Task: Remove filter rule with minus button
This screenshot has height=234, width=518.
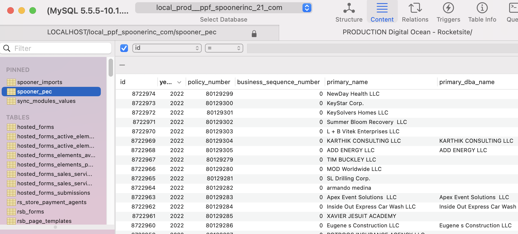Action: pyautogui.click(x=122, y=65)
